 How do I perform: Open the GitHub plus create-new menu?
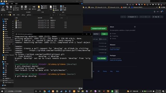tap(158, 12)
